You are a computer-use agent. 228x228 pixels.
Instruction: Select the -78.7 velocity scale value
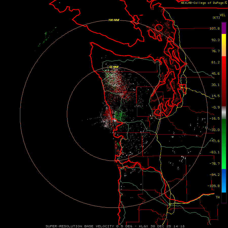click(x=215, y=164)
